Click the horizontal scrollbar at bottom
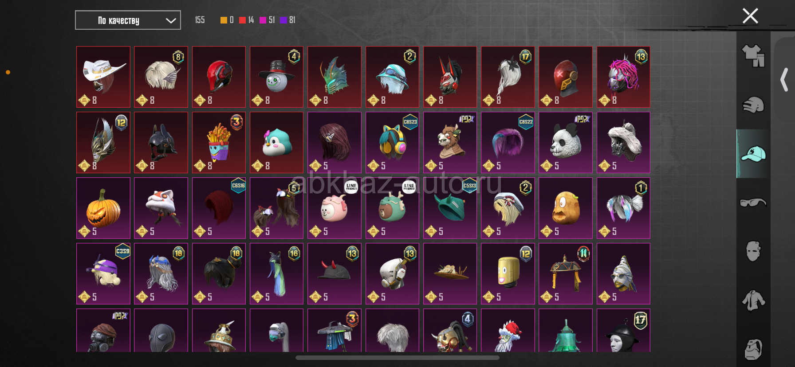795x367 pixels. (397, 358)
